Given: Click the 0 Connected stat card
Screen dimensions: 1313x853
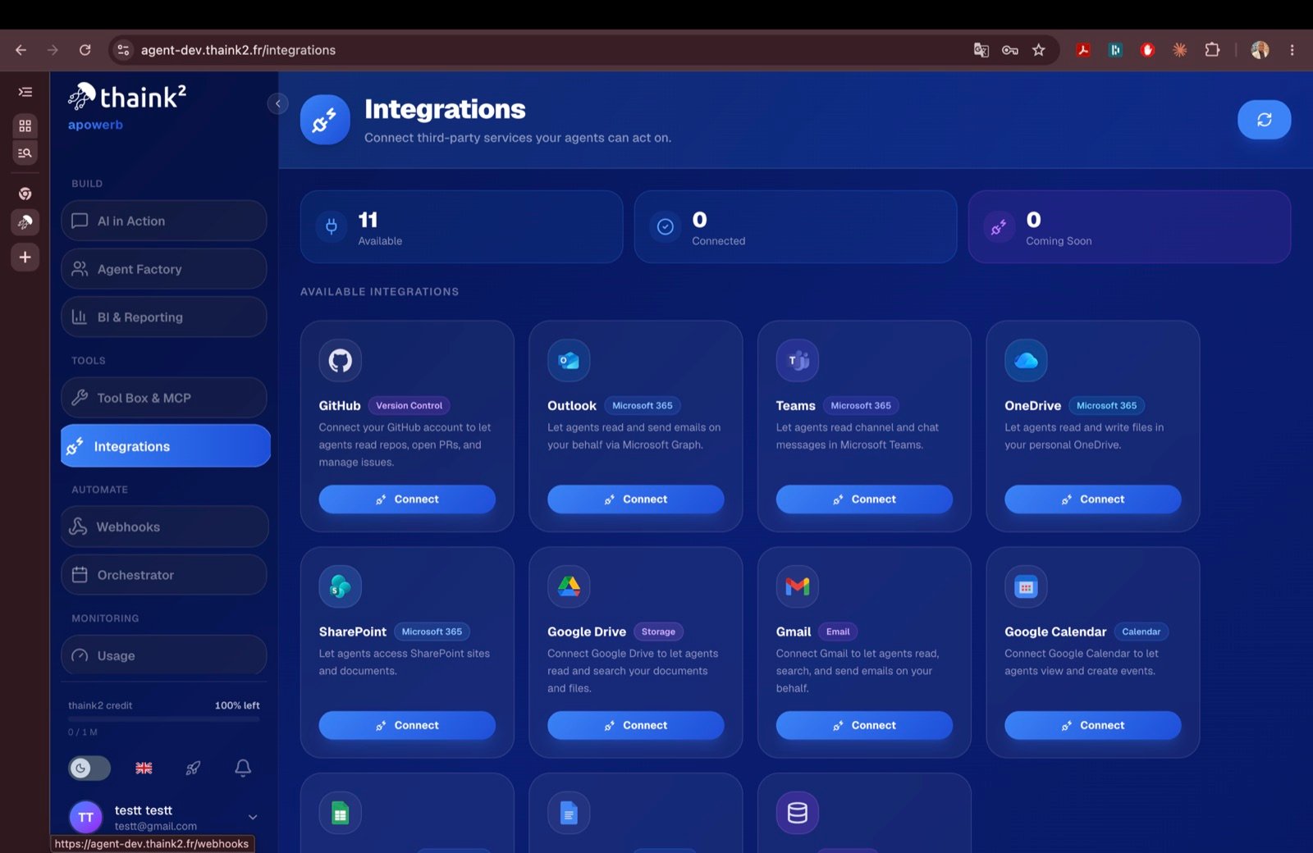Looking at the screenshot, I should pos(795,227).
